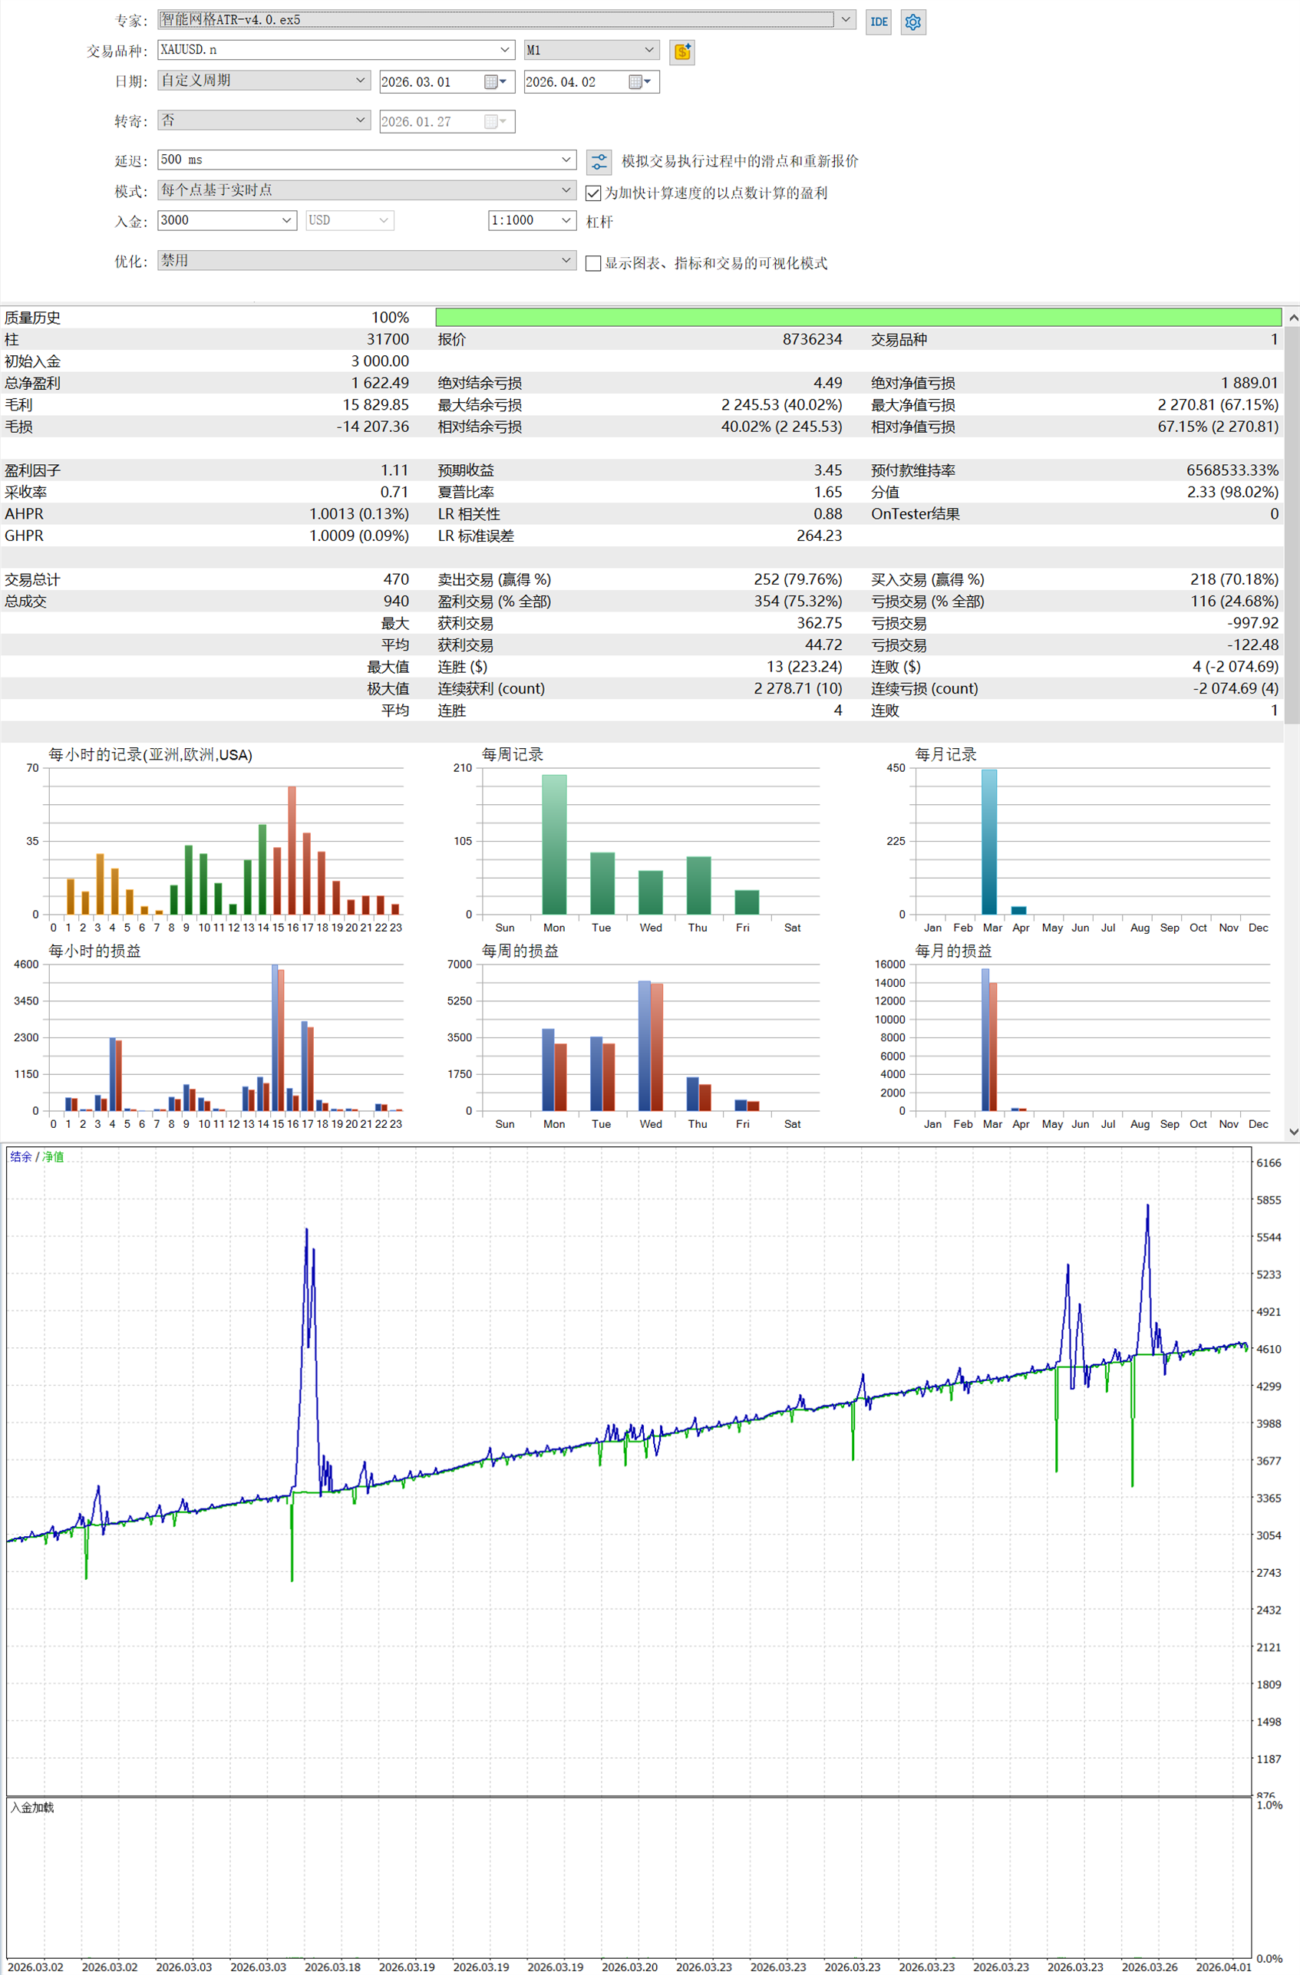The image size is (1300, 1975).
Task: Select the 柱 value 31700
Action: click(x=388, y=339)
